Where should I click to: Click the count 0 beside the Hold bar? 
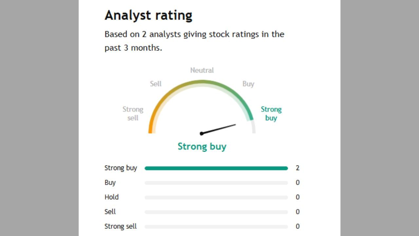point(298,197)
